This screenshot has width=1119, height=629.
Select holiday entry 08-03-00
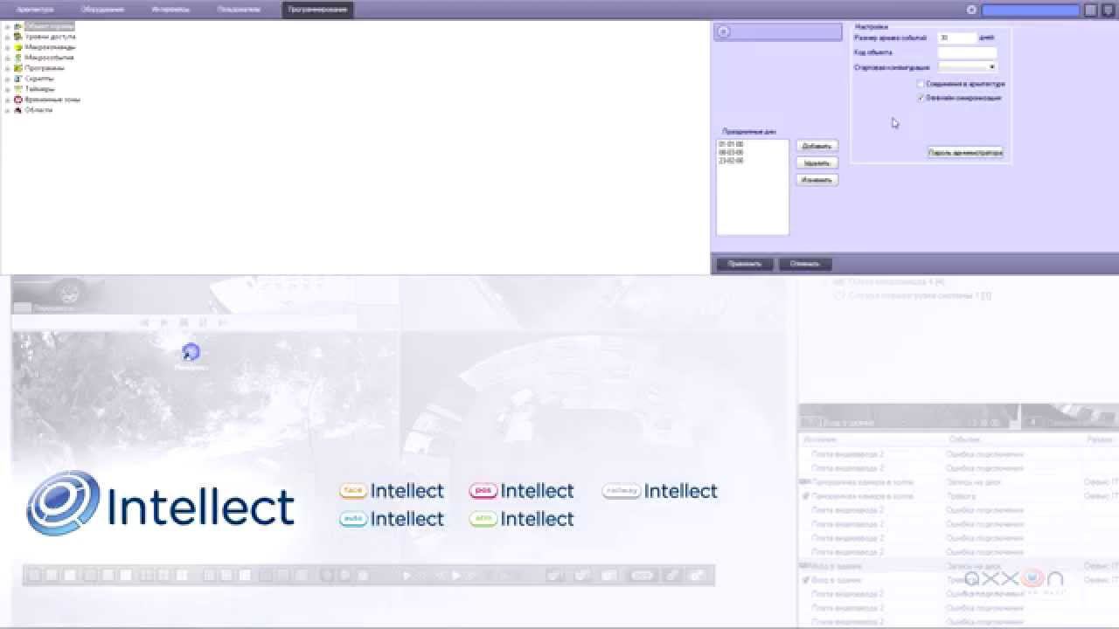pyautogui.click(x=731, y=153)
